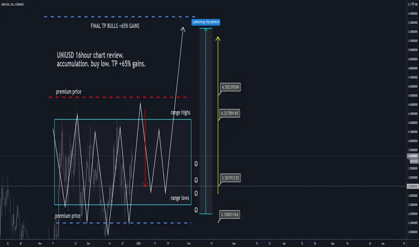The height and width of the screenshot is (247, 419).
Task: Select the red downward arrow drawing
Action: (x=145, y=148)
